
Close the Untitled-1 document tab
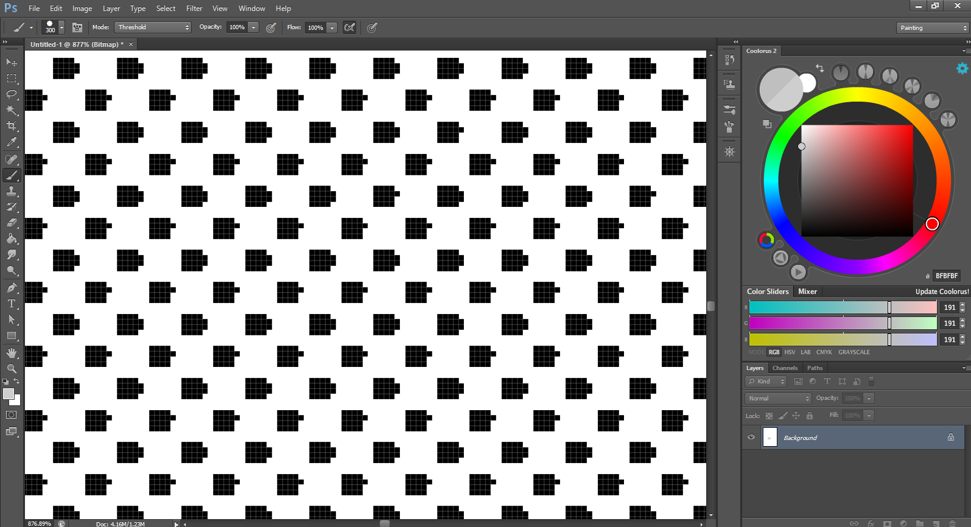point(131,44)
